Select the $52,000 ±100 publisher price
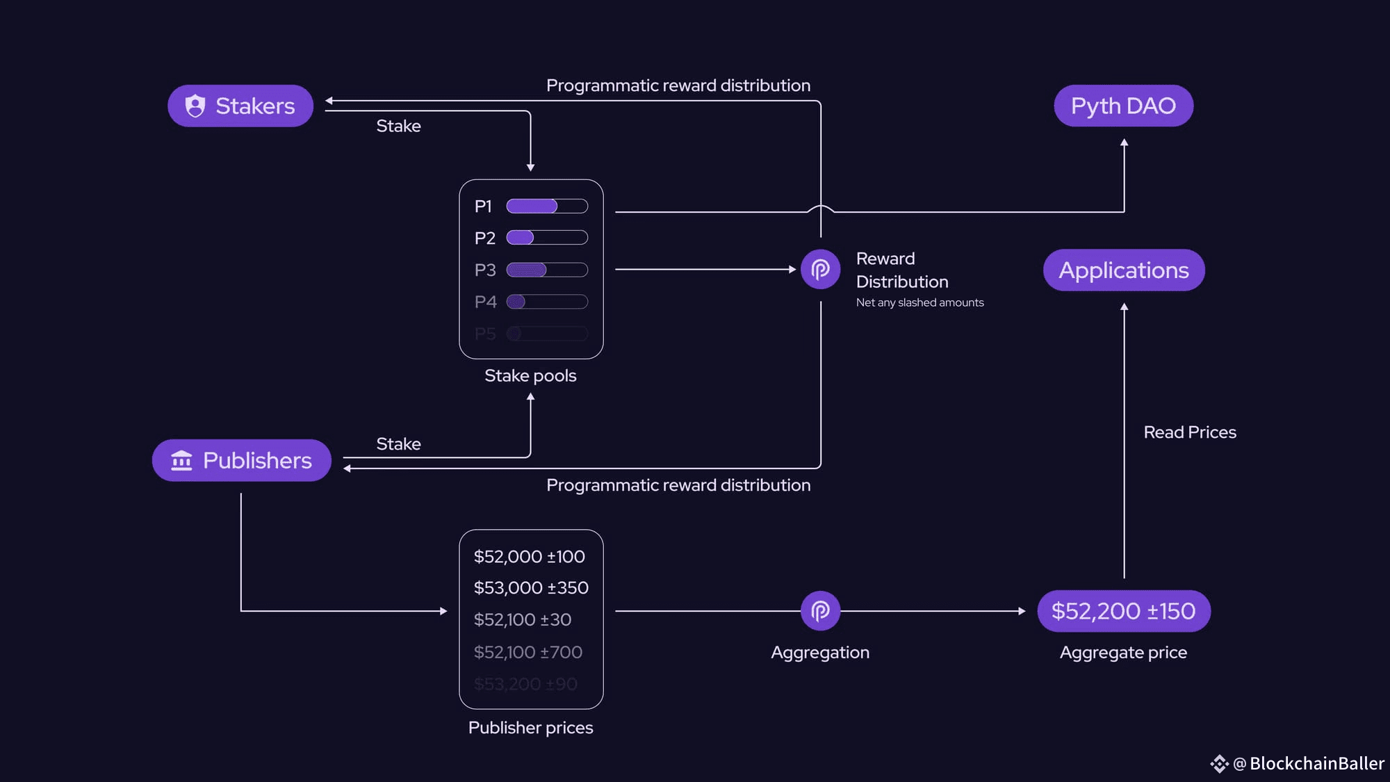 point(529,557)
